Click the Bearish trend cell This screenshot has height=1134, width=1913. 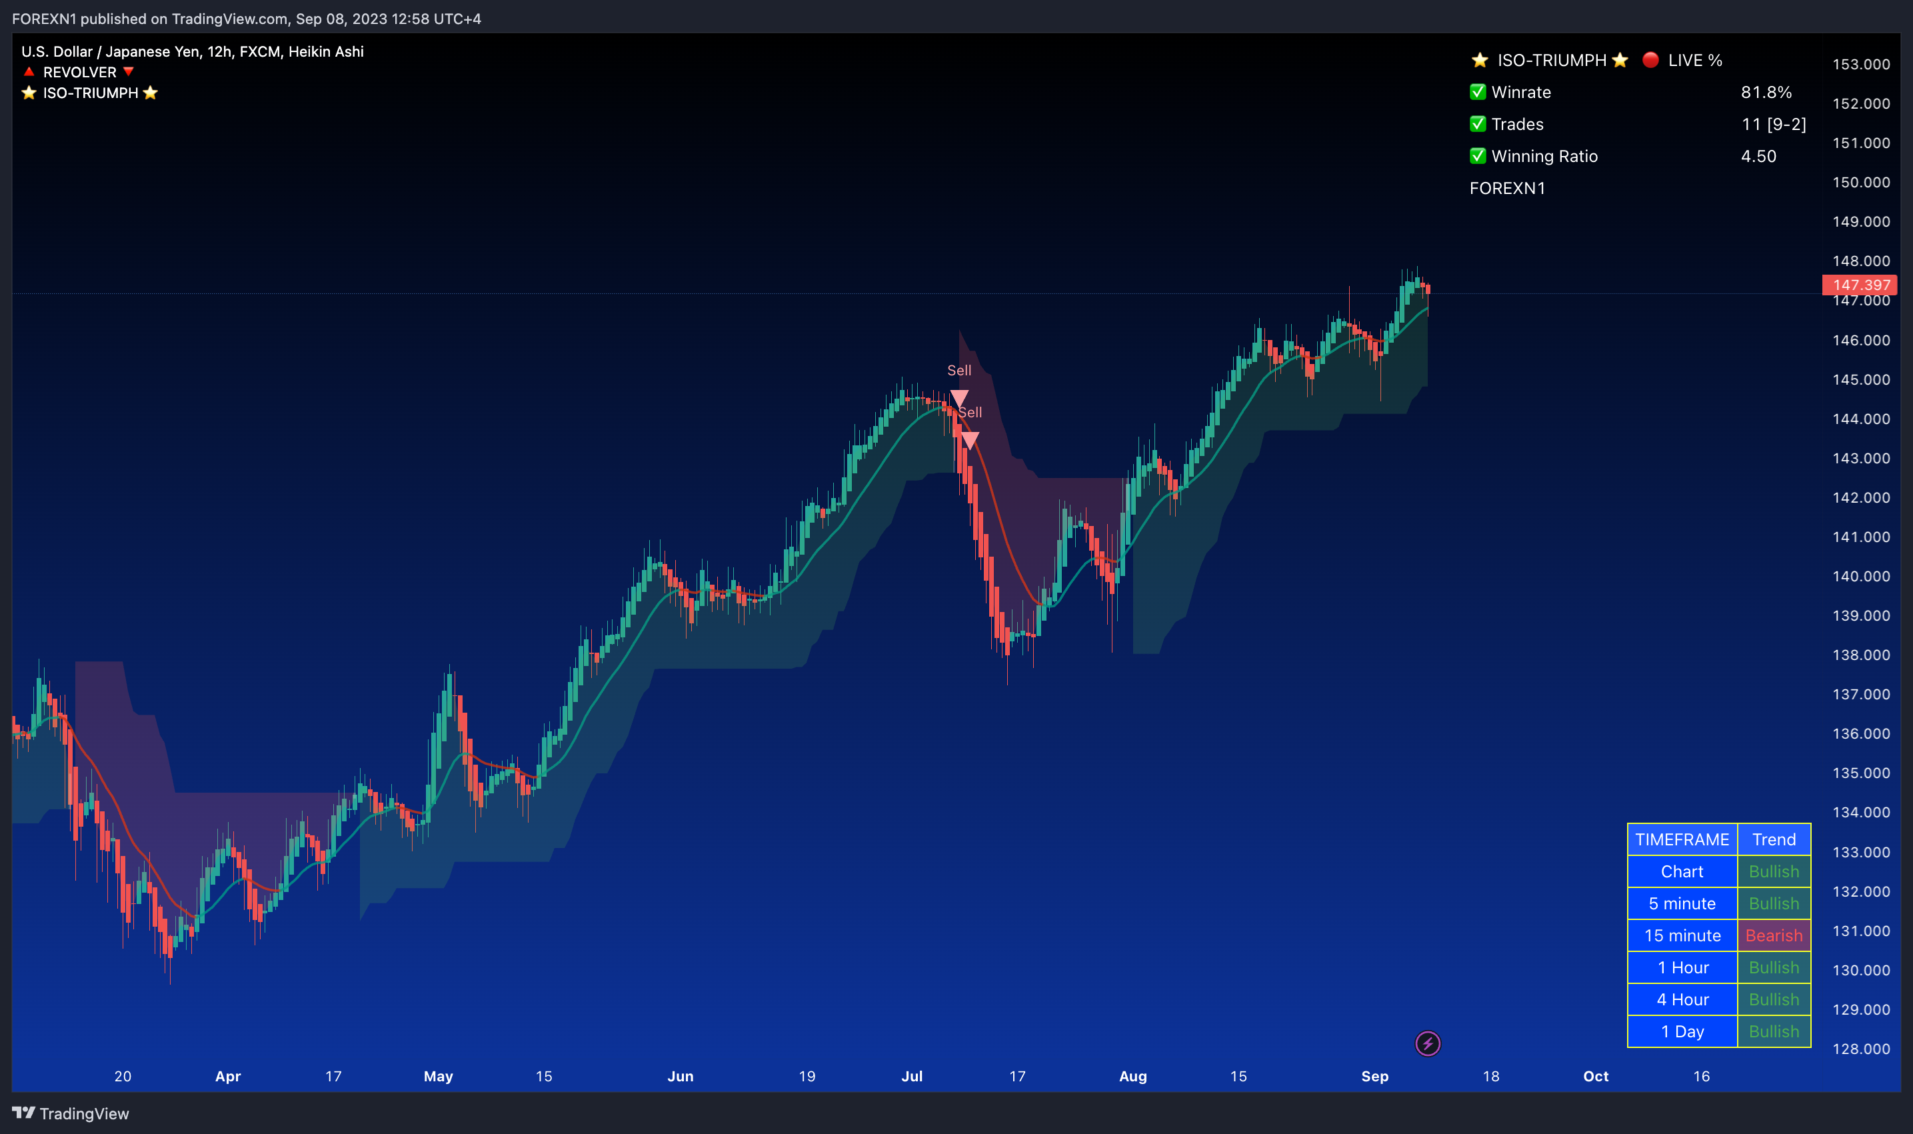tap(1774, 935)
